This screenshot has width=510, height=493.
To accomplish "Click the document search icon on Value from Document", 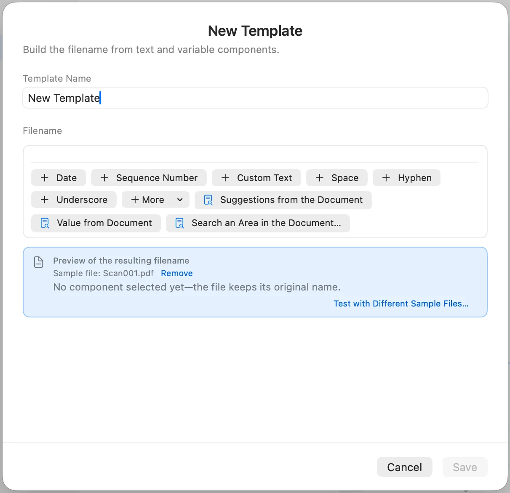I will 45,223.
